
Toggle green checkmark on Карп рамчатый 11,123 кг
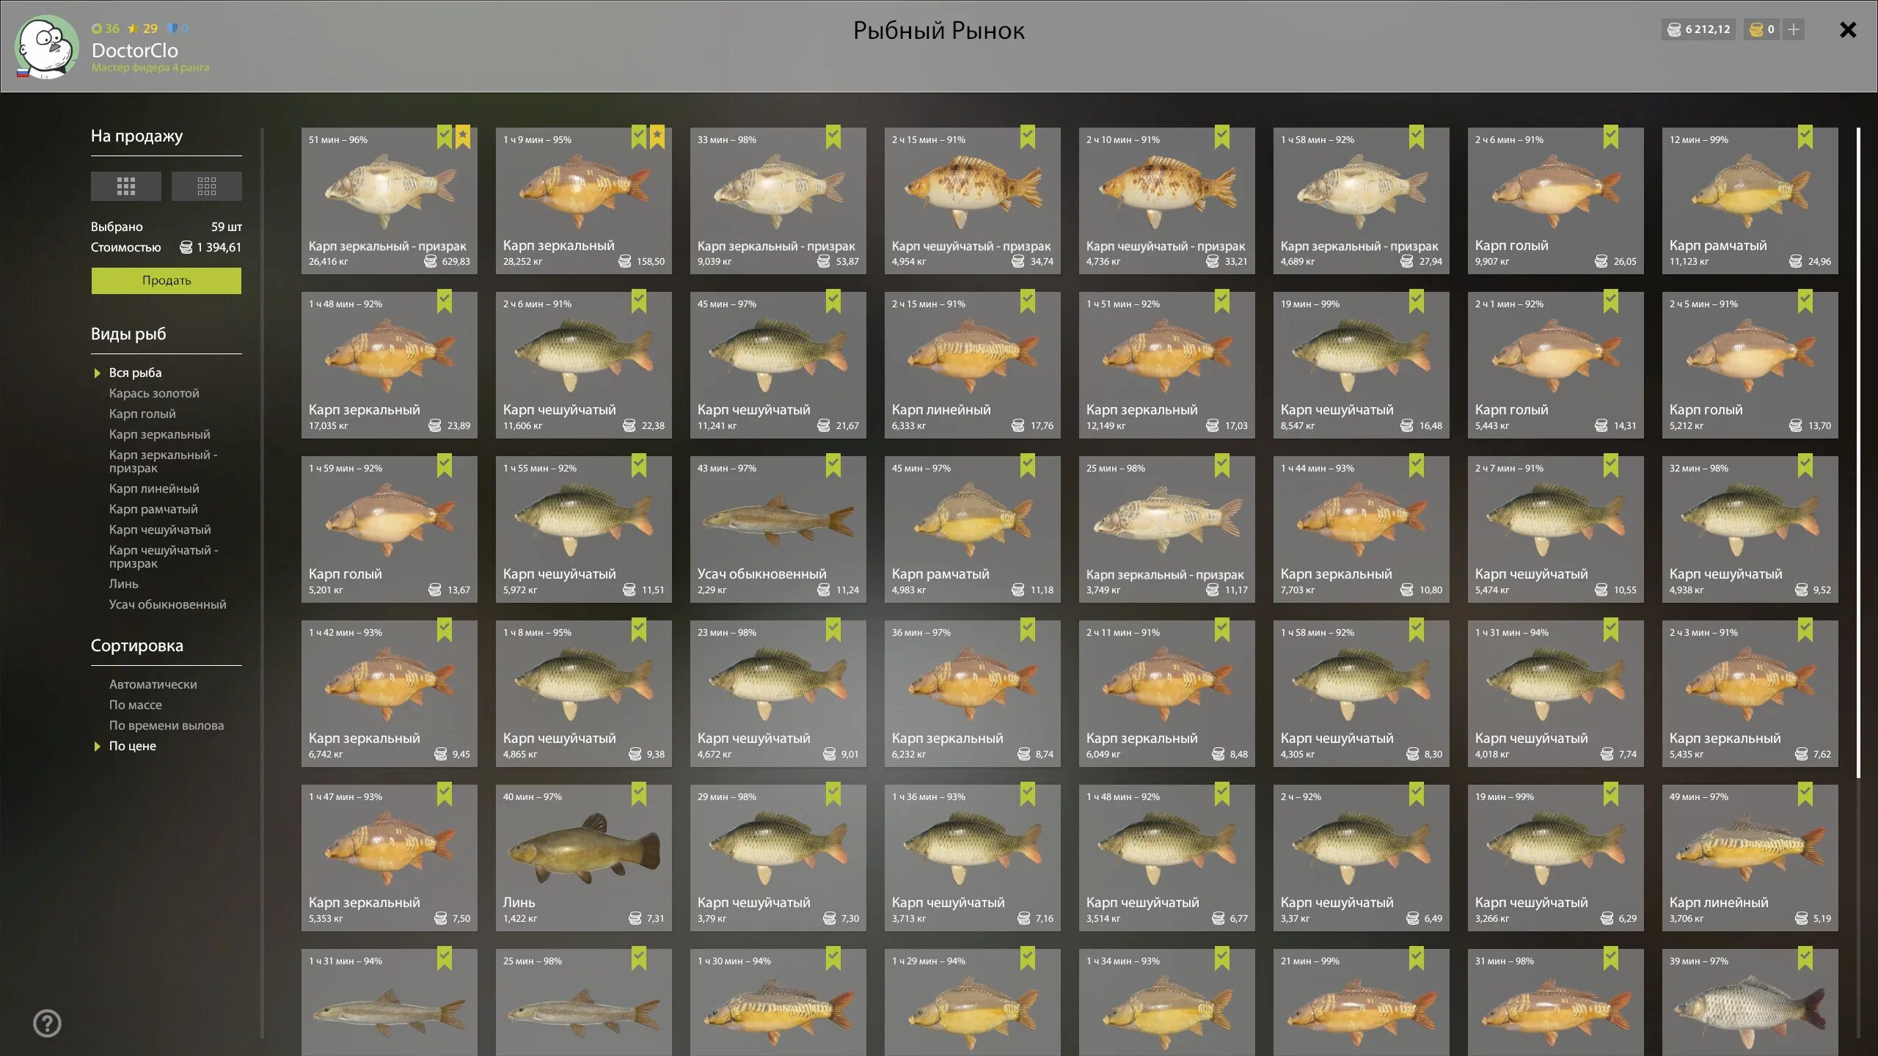pyautogui.click(x=1805, y=136)
